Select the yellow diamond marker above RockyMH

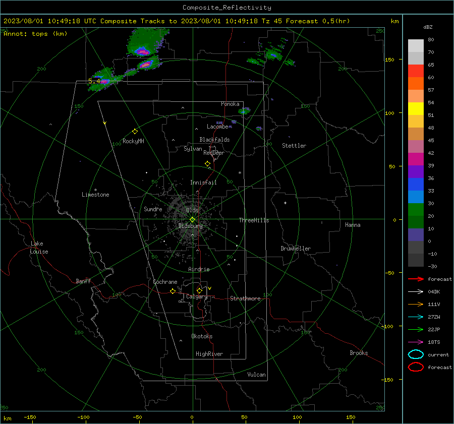(x=135, y=132)
